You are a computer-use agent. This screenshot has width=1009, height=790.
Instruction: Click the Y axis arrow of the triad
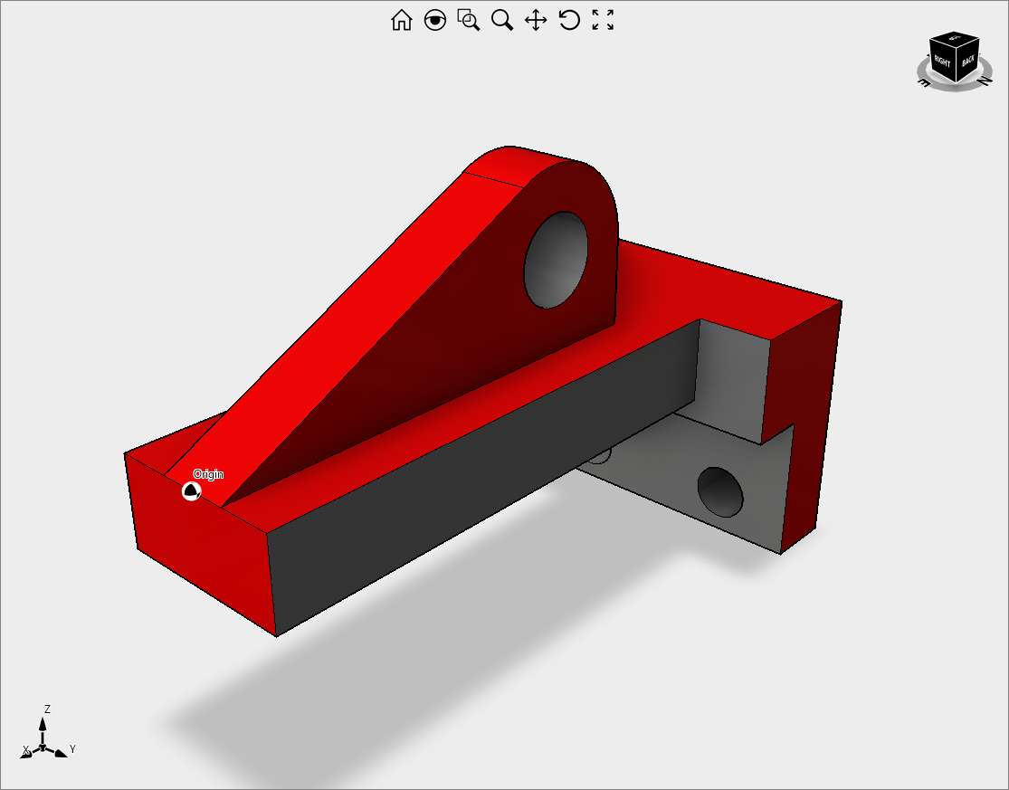(x=60, y=752)
